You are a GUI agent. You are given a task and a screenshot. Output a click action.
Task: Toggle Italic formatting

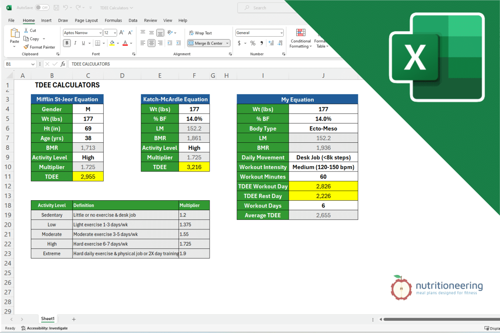(75, 43)
